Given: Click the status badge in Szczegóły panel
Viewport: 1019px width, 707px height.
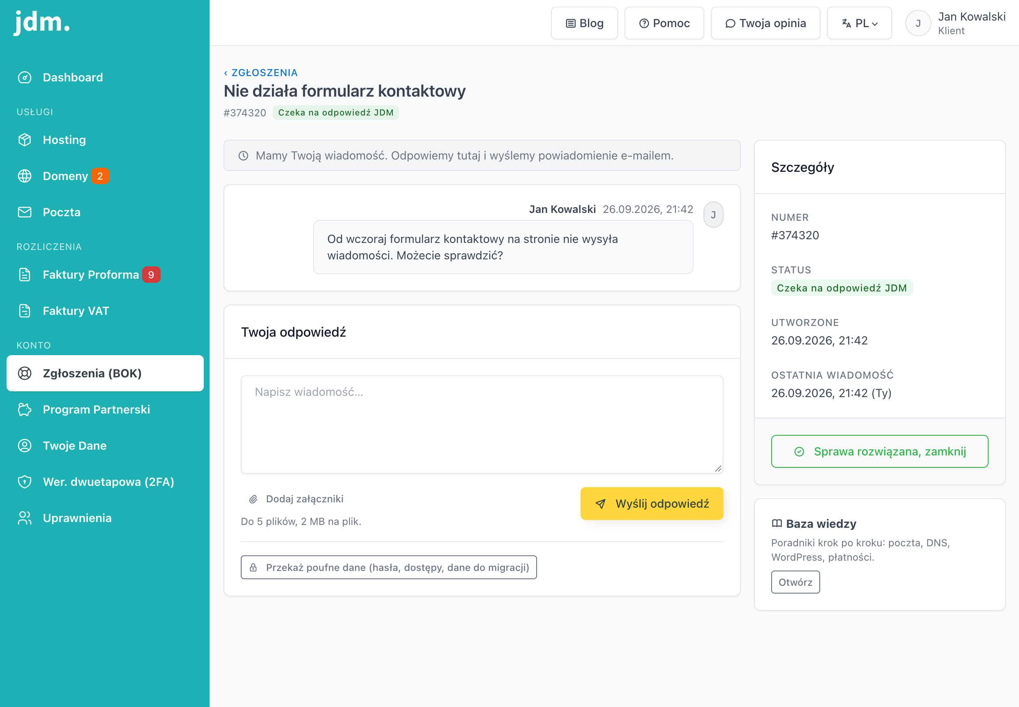Looking at the screenshot, I should tap(841, 288).
